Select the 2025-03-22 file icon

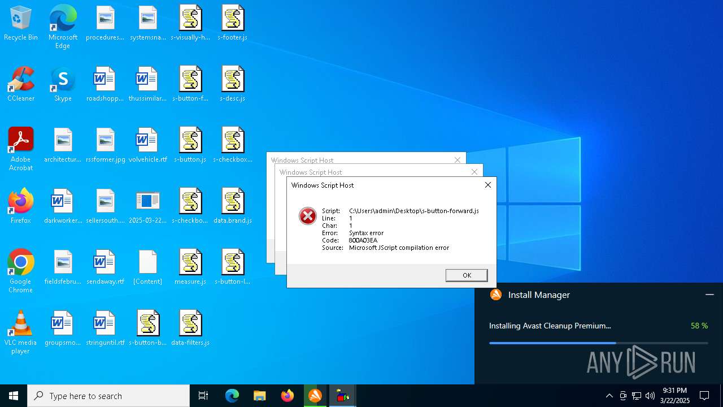[x=148, y=207]
